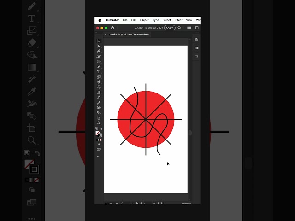Open the Arrange Documents icon
Image resolution: width=295 pixels, height=221 pixels.
tap(189, 28)
